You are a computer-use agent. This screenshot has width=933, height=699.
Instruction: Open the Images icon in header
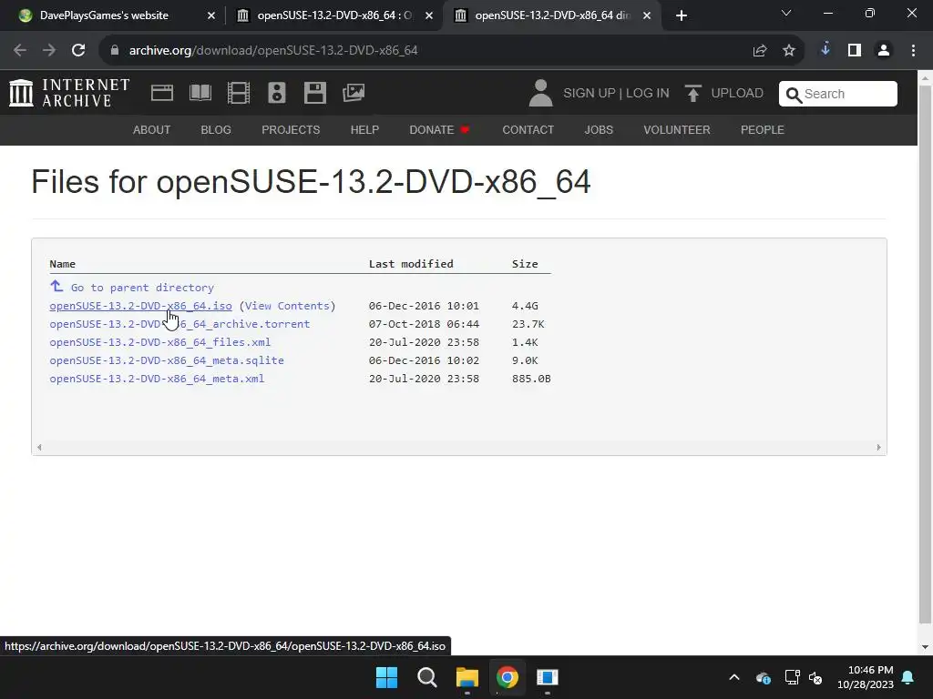(354, 93)
